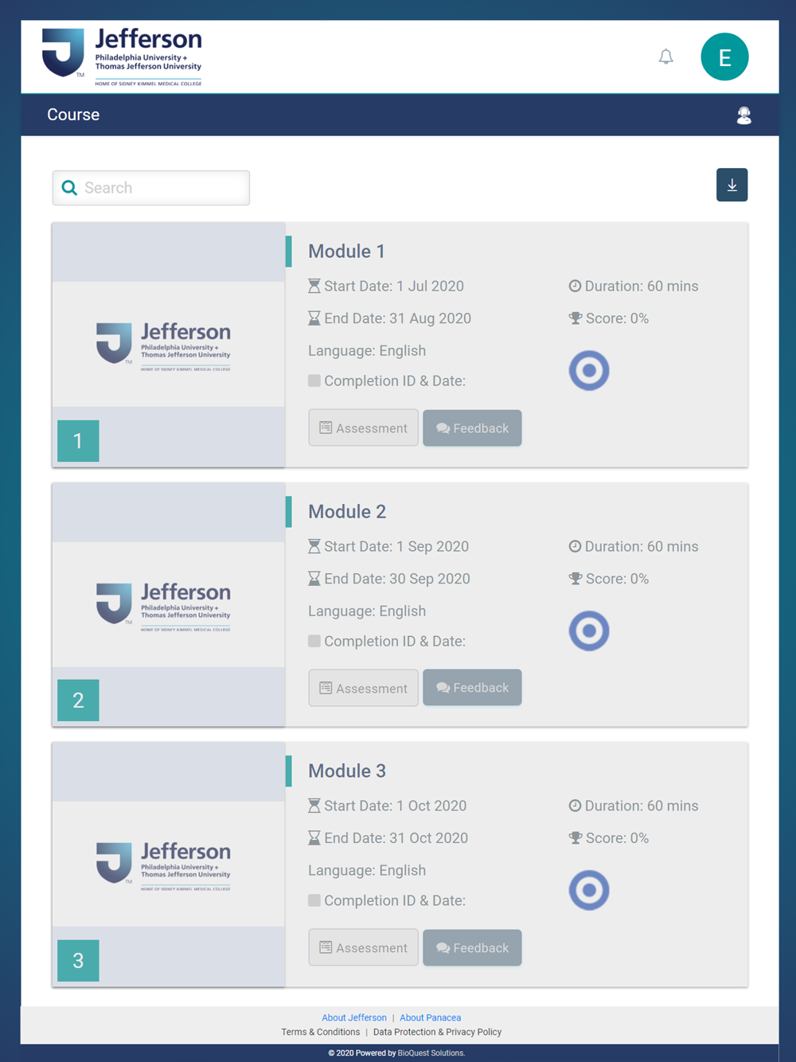The image size is (796, 1062).
Task: Click the Module 3 duration clock icon
Action: pyautogui.click(x=575, y=806)
